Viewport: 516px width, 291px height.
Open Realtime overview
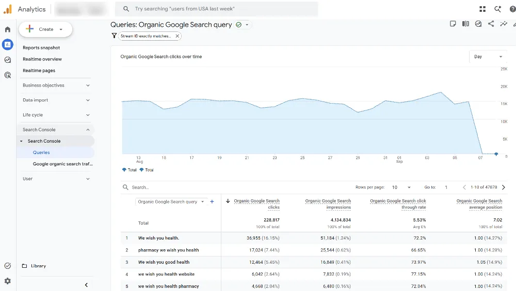tap(42, 59)
